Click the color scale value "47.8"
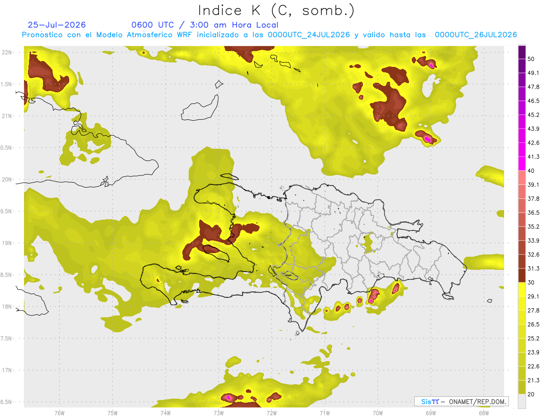The image size is (543, 419). (533, 87)
